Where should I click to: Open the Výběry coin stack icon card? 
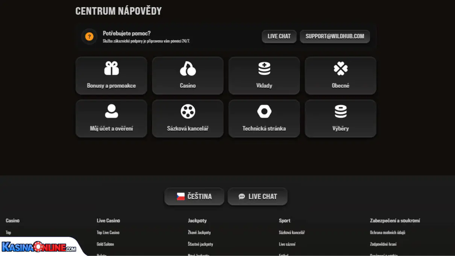pyautogui.click(x=341, y=118)
